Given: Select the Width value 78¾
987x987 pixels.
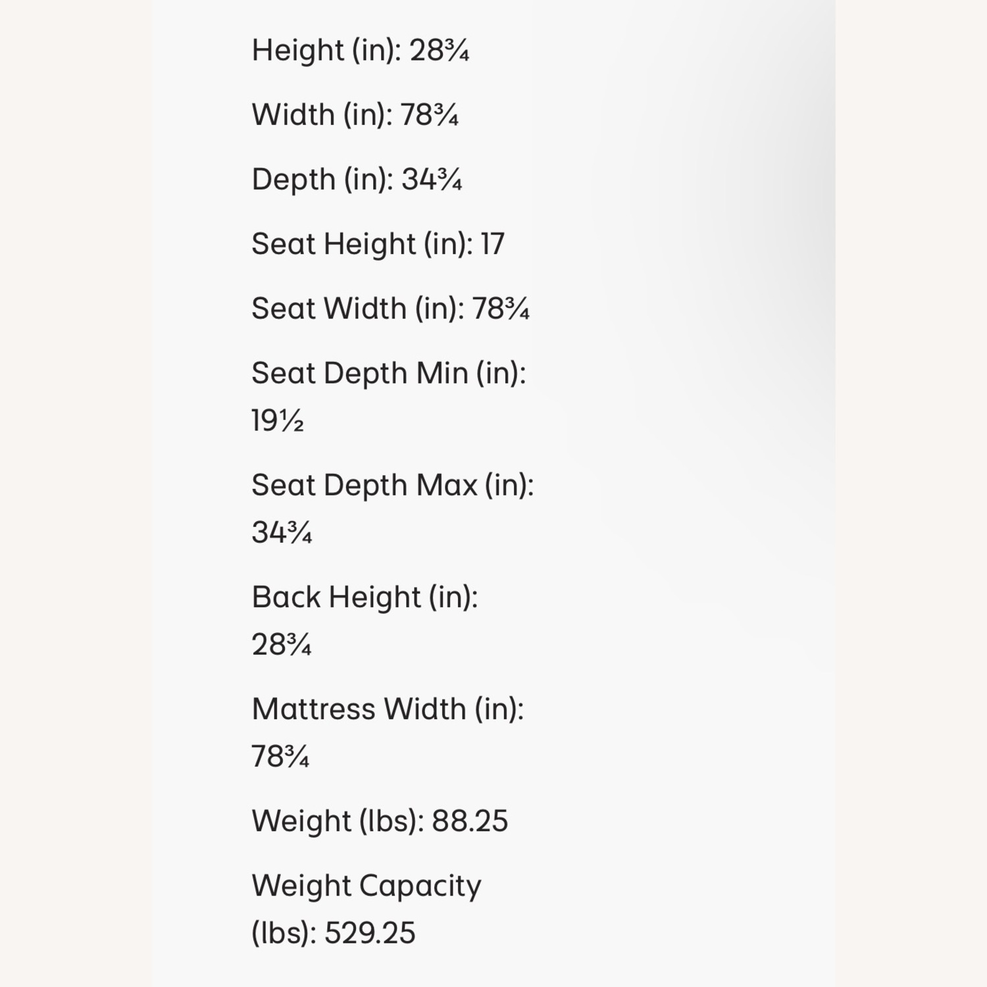Looking at the screenshot, I should point(430,115).
